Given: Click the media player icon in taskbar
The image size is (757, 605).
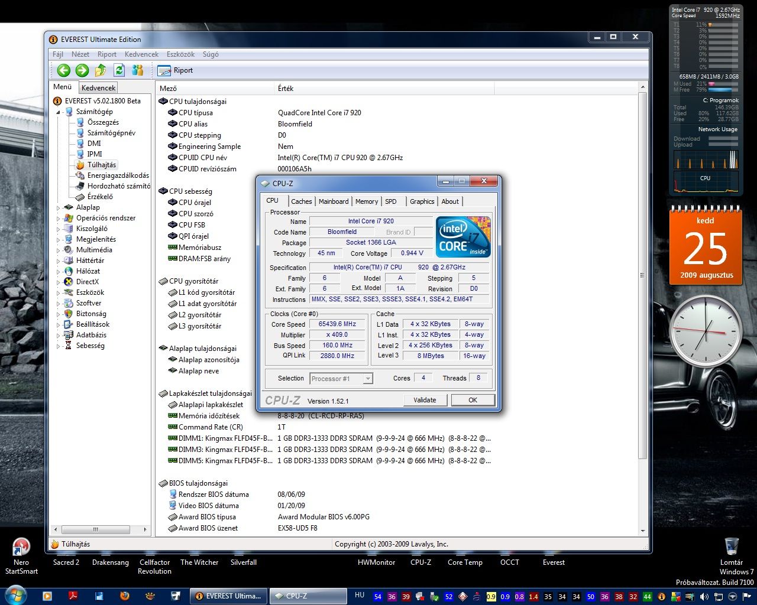Looking at the screenshot, I should tap(47, 596).
